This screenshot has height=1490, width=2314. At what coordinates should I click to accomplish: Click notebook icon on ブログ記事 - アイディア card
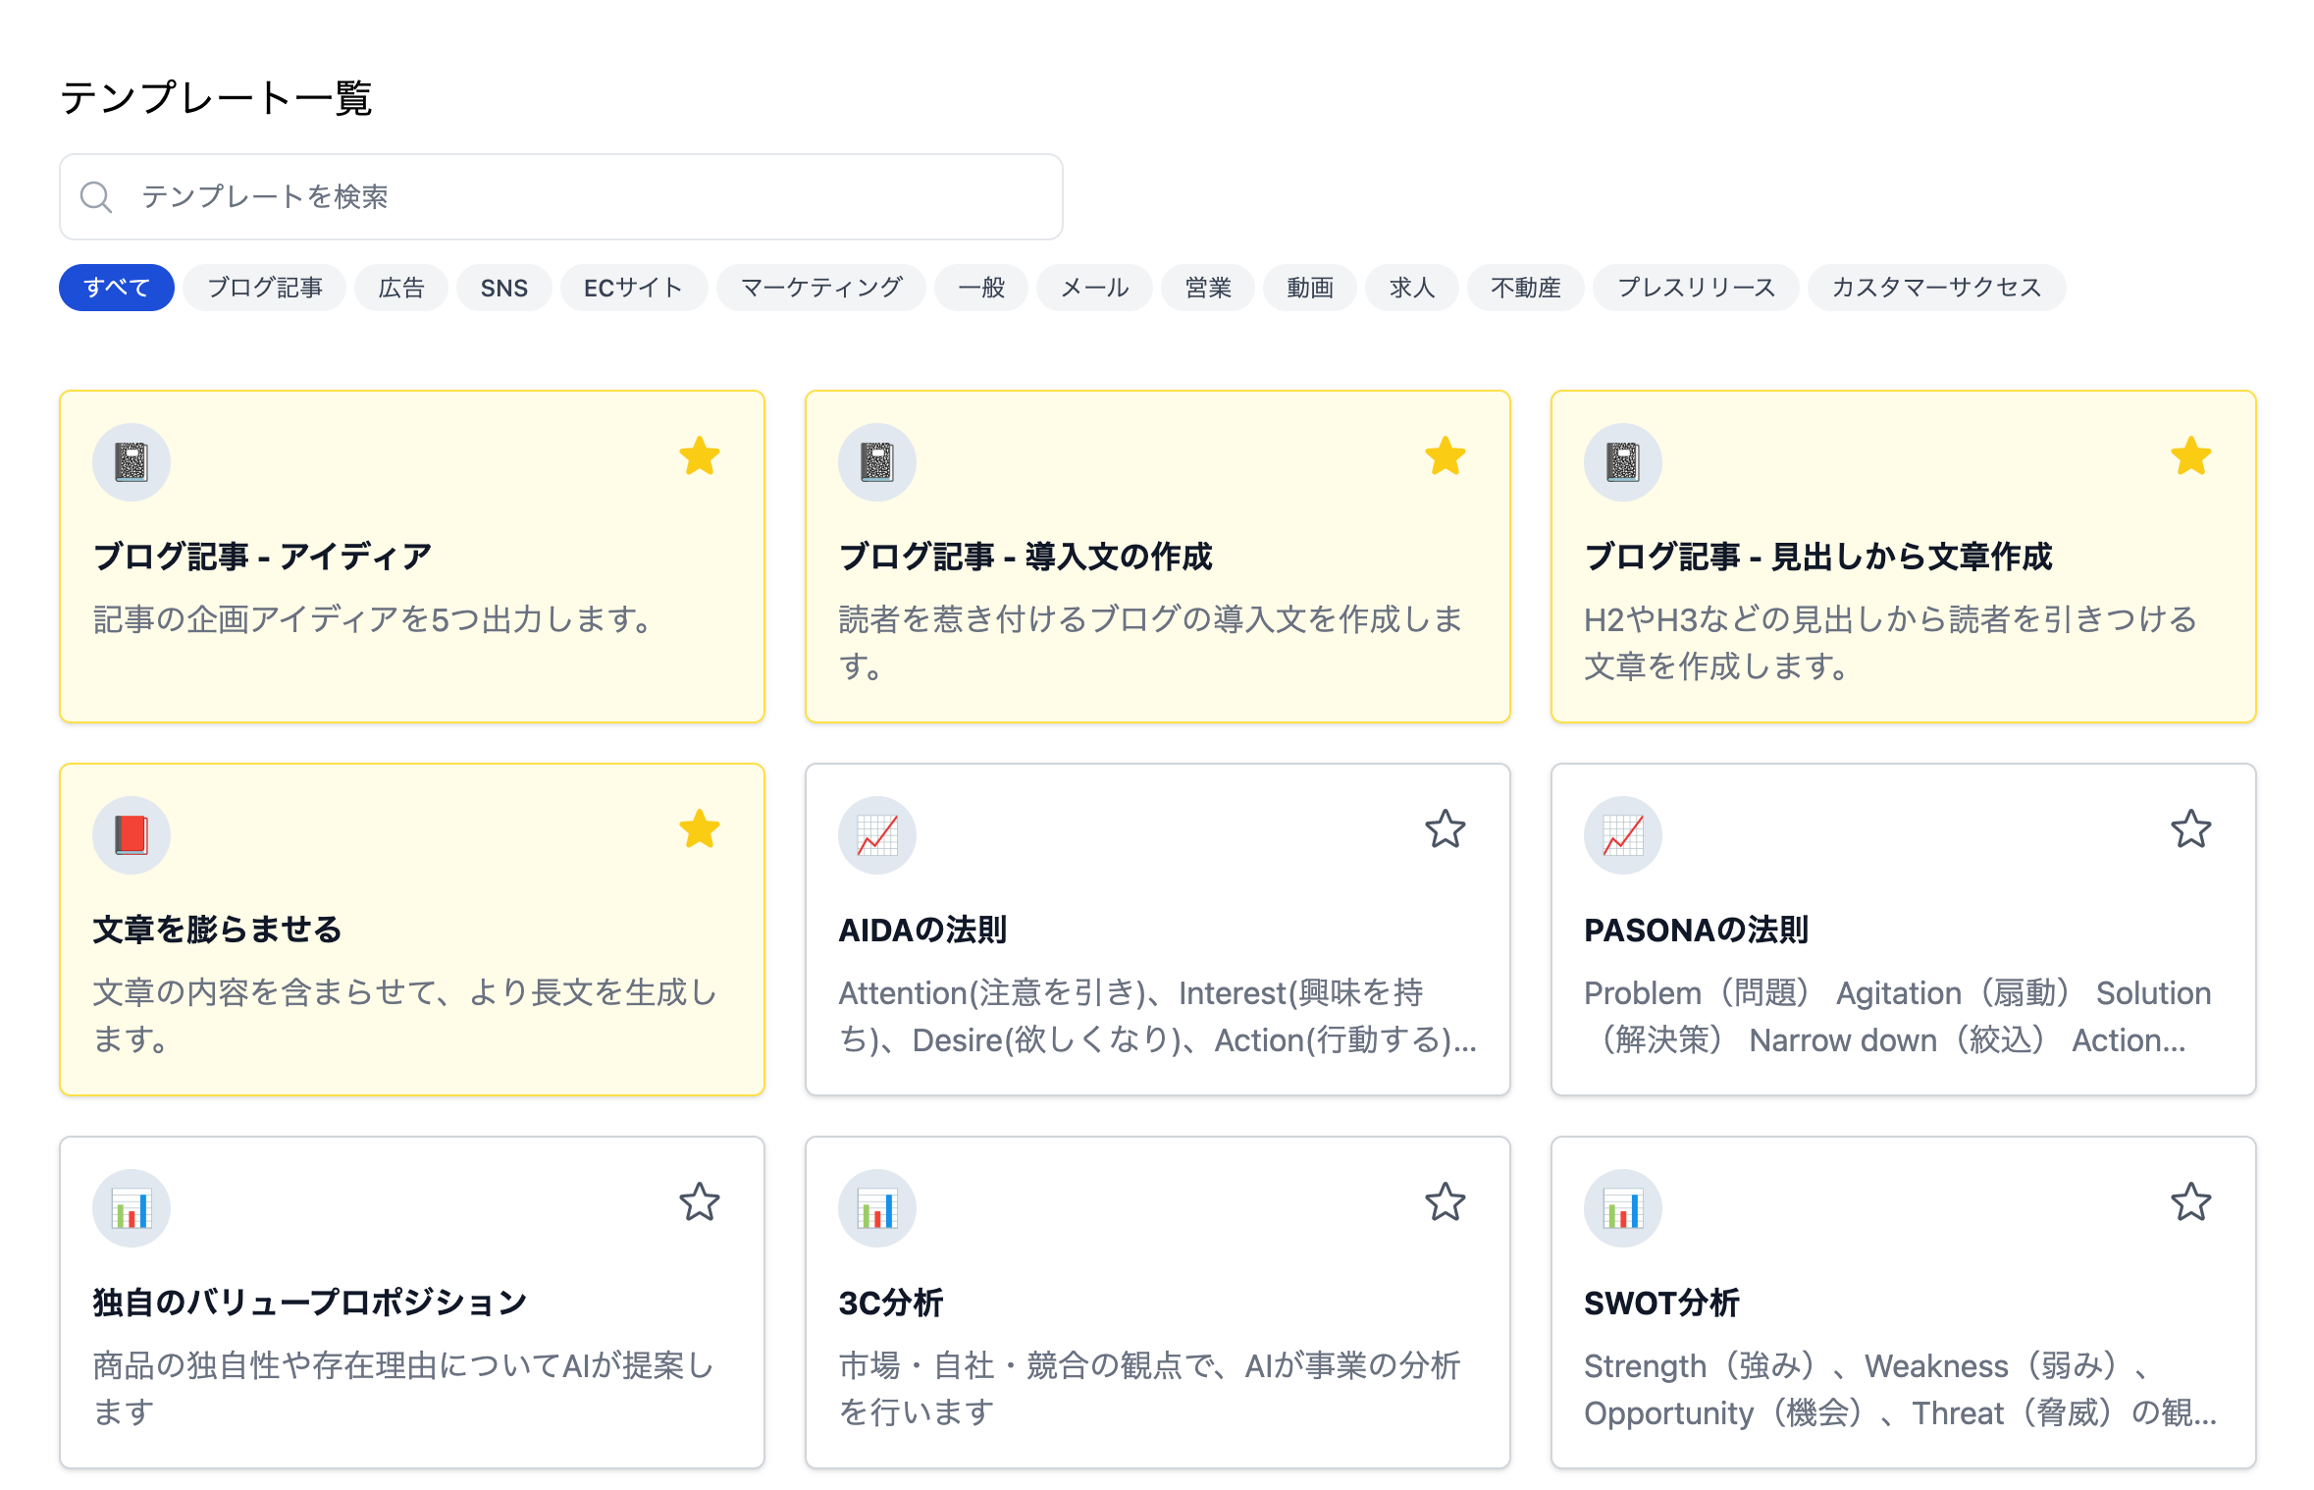(x=131, y=462)
